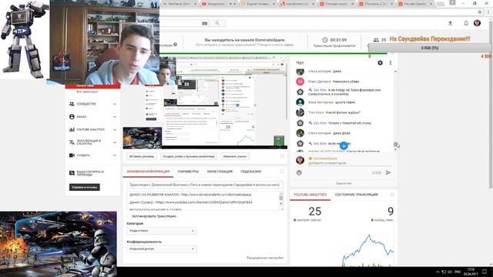The height and width of the screenshot is (277, 493).
Task: Select YouTube Analytics panel tab
Action: (x=310, y=195)
